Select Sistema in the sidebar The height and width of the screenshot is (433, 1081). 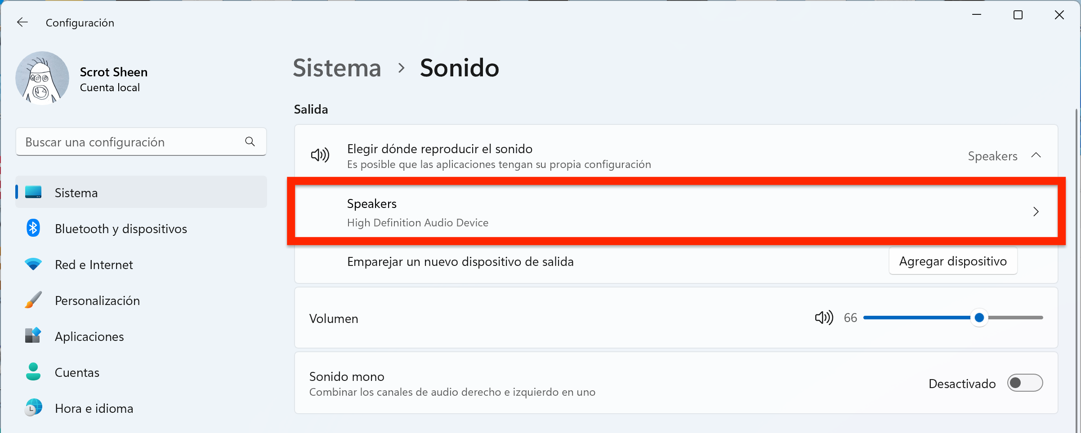[x=141, y=192]
